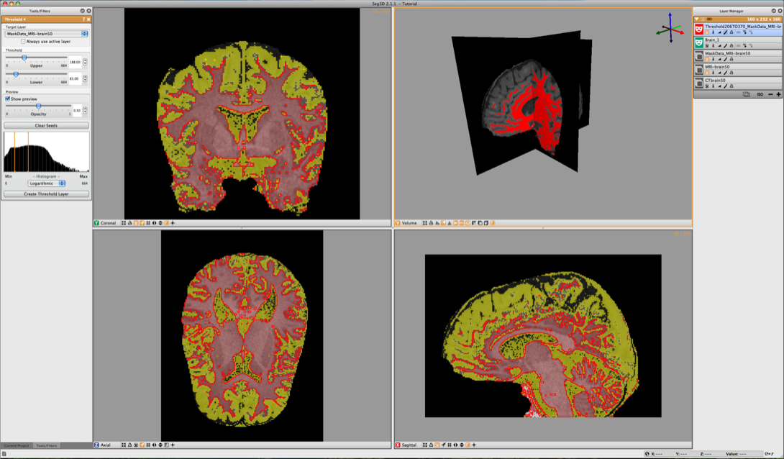This screenshot has height=459, width=784.
Task: Click the Upper threshold value field 188.00
Action: (x=75, y=62)
